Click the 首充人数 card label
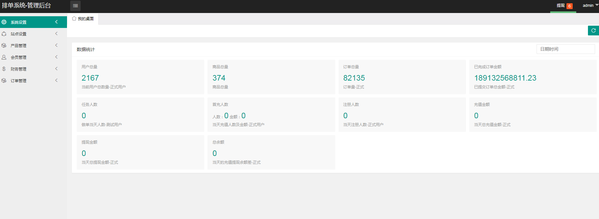599x219 pixels. click(220, 105)
